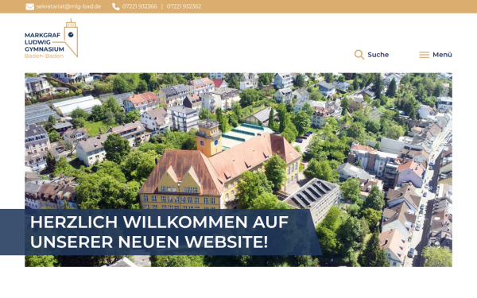
Task: Call phone number 07221 932362
Action: (x=184, y=6)
